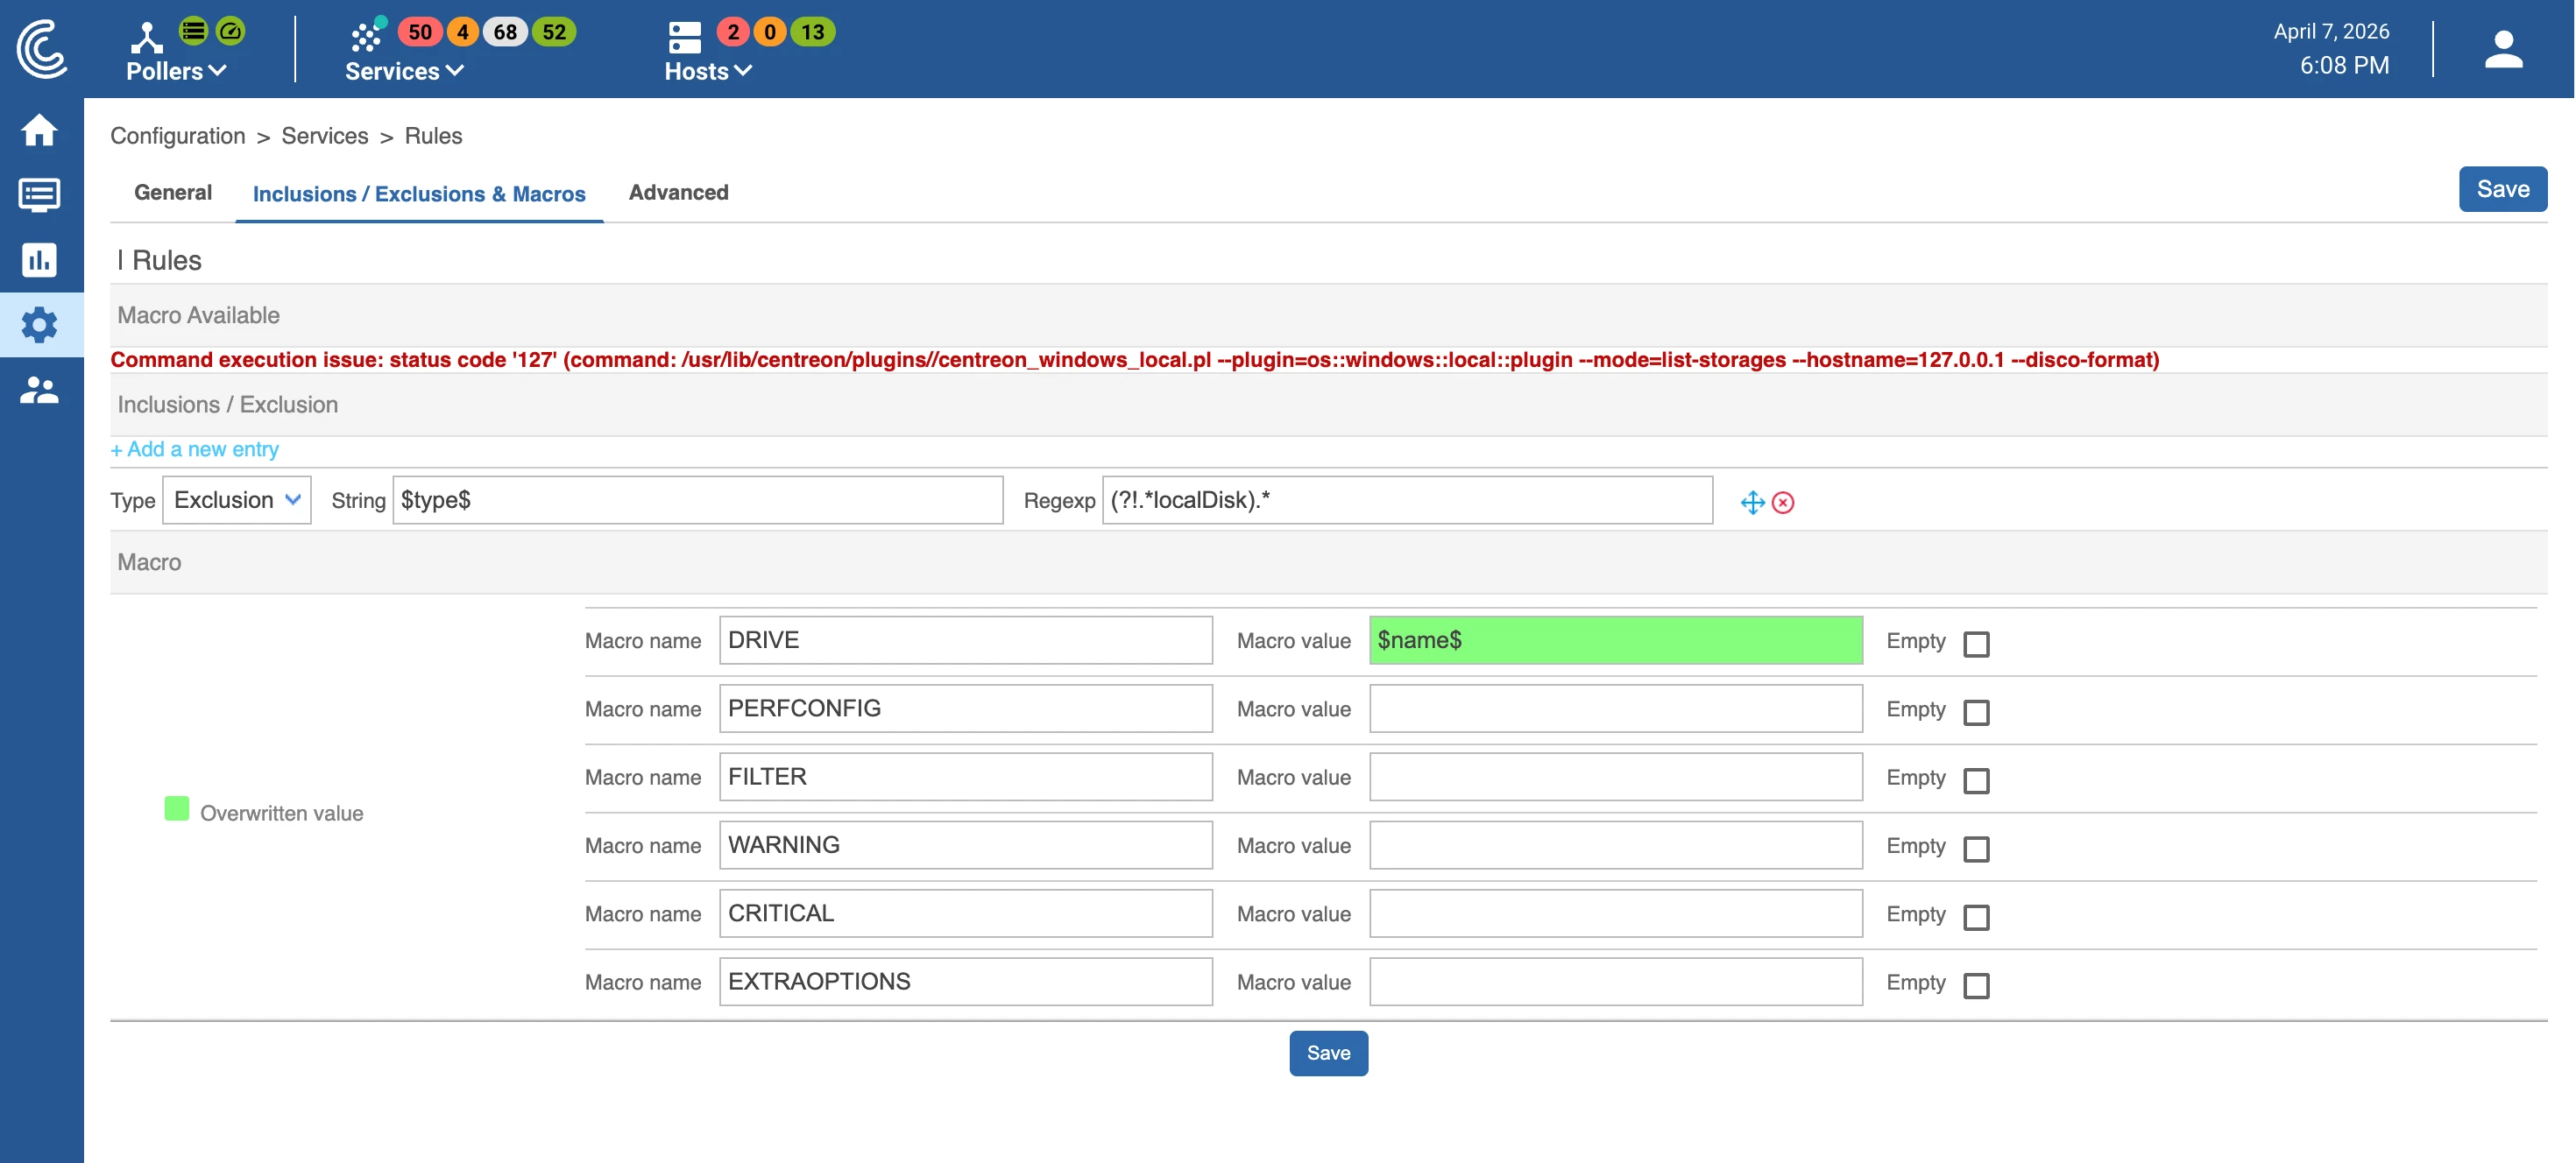Click the Centreon logo icon
The image size is (2576, 1163).
[x=42, y=49]
